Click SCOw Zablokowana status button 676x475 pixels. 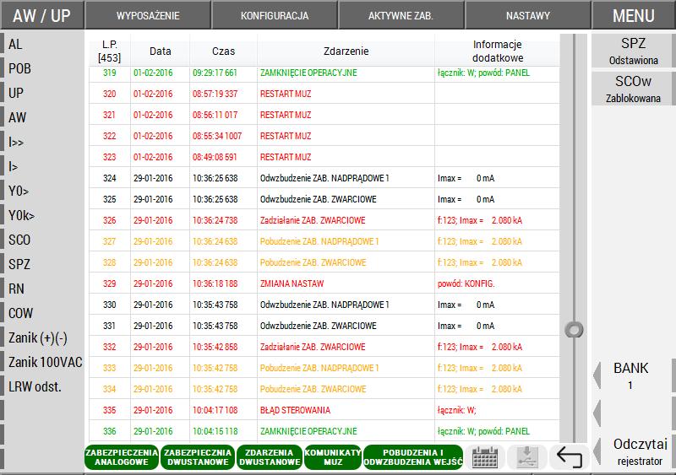click(633, 89)
